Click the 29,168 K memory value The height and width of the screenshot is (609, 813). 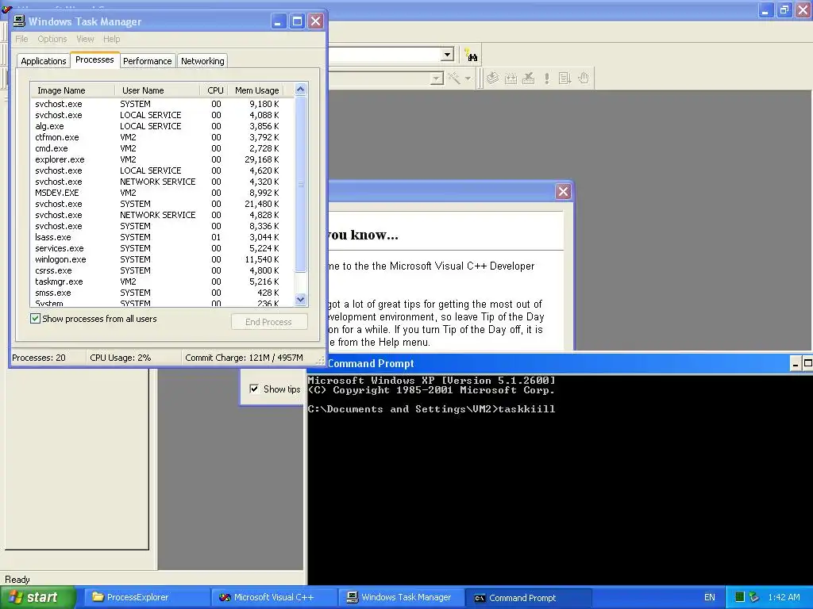coord(262,159)
